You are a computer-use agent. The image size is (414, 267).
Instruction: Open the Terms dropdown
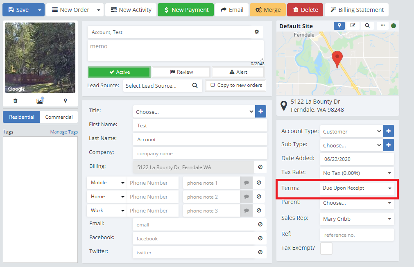click(356, 188)
